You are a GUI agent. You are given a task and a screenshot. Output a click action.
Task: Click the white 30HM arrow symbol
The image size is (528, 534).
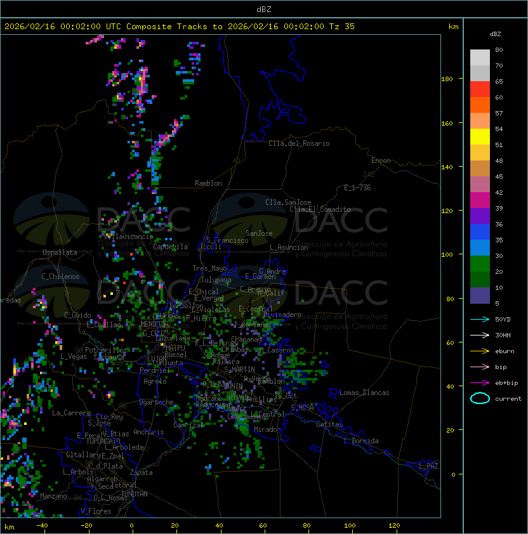point(480,335)
